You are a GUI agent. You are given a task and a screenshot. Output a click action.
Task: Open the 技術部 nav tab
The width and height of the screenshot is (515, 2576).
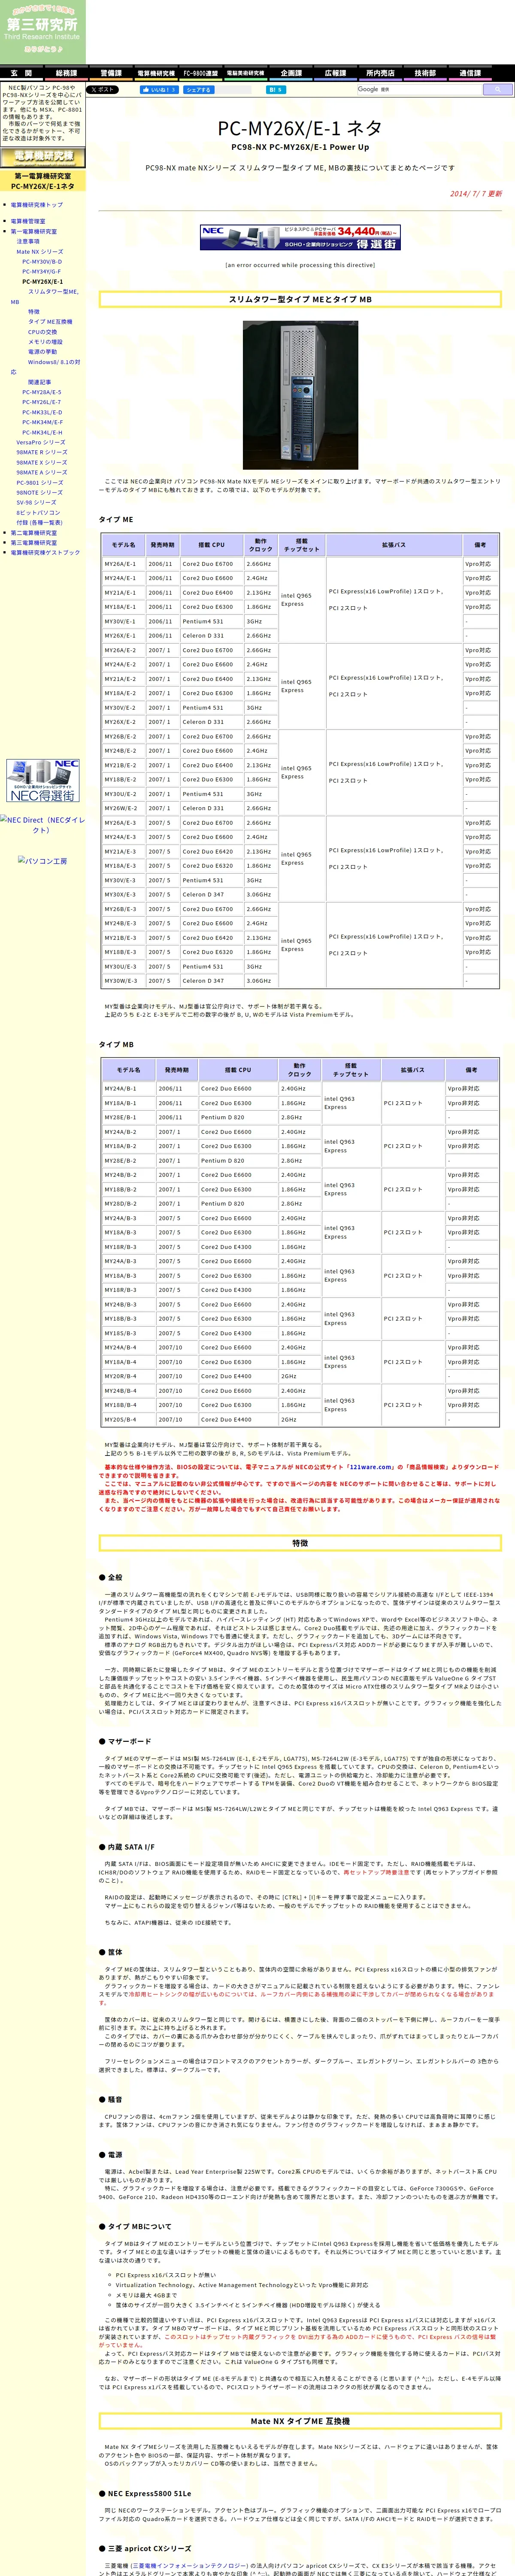click(425, 73)
